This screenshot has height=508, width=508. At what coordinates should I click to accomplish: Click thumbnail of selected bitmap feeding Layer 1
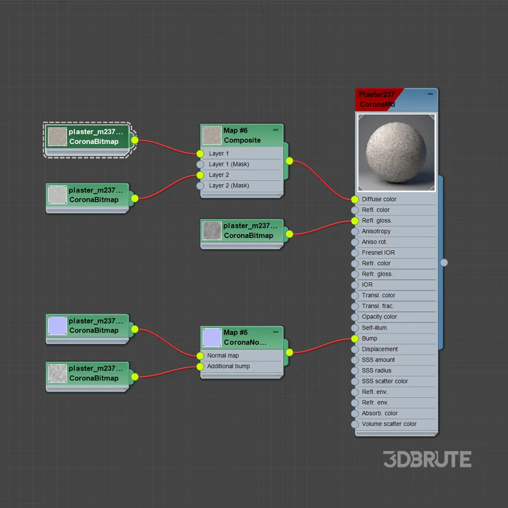pyautogui.click(x=58, y=137)
